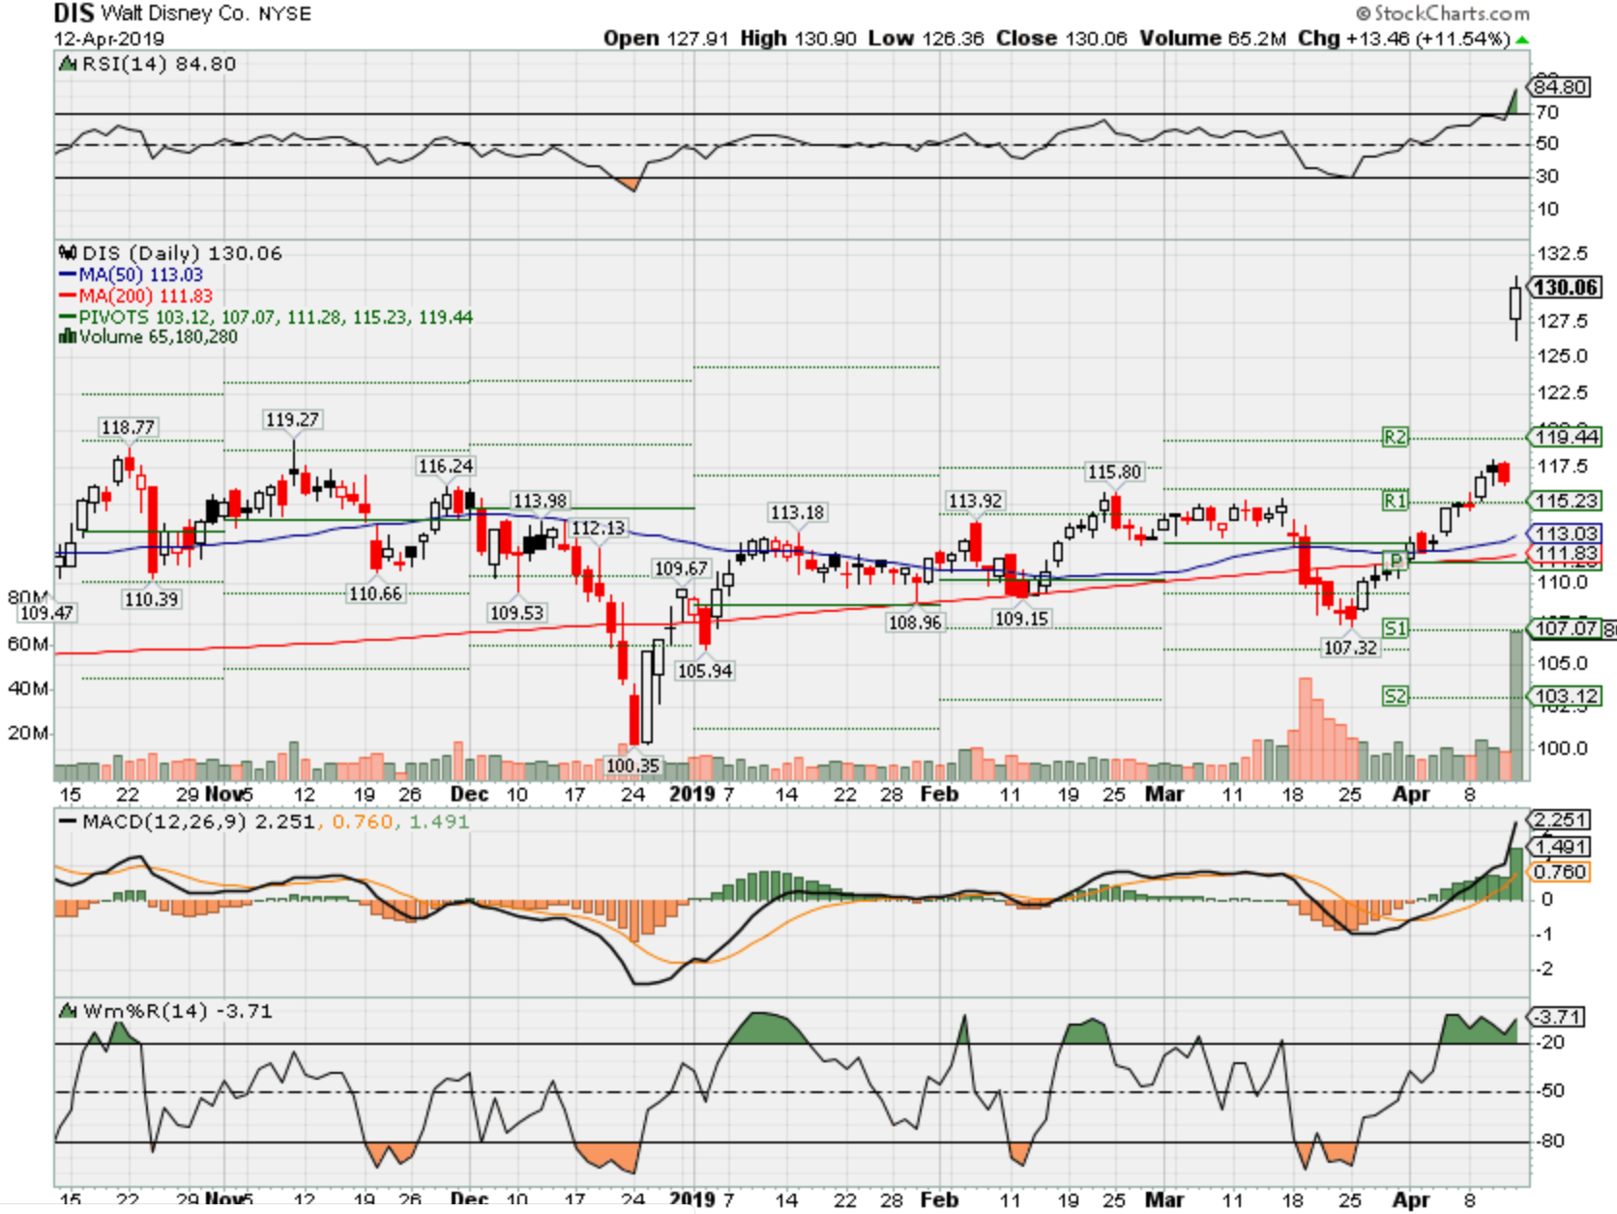Click the green up arrow beside Chg

1522,40
